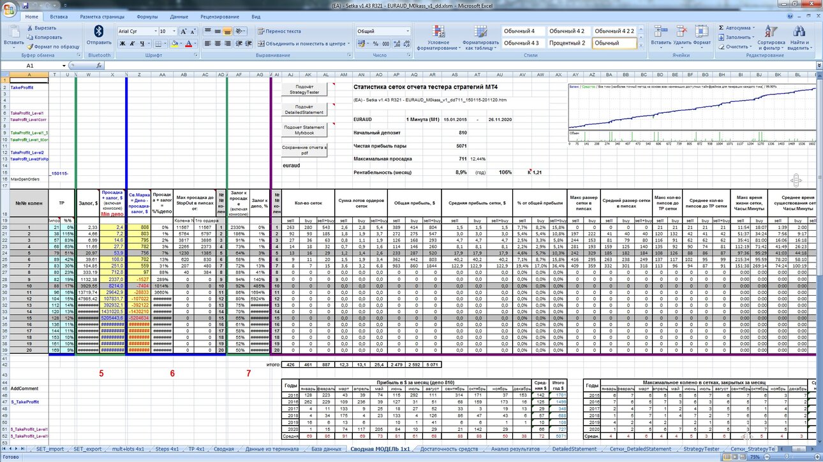Apply percent number format
Screen dimensions: 823x462
tap(376, 43)
